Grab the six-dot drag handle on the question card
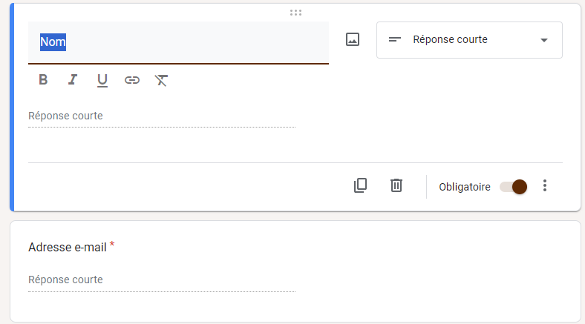Viewport: 585px width, 324px height. (x=295, y=13)
